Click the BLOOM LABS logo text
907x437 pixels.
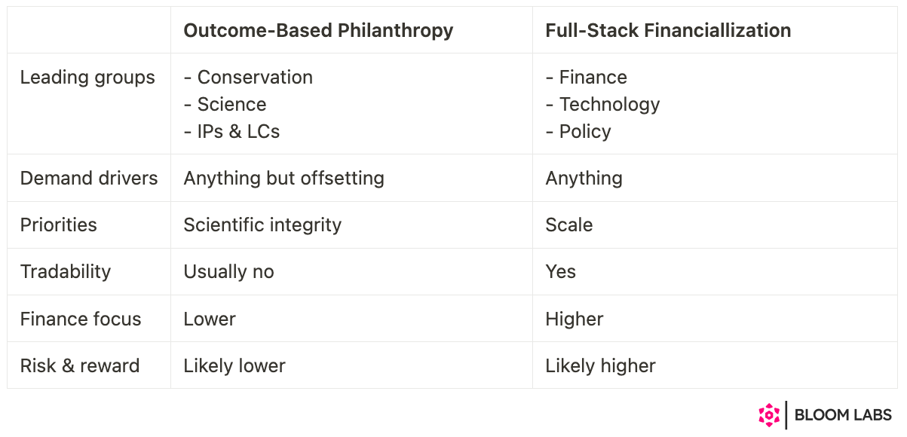click(843, 415)
